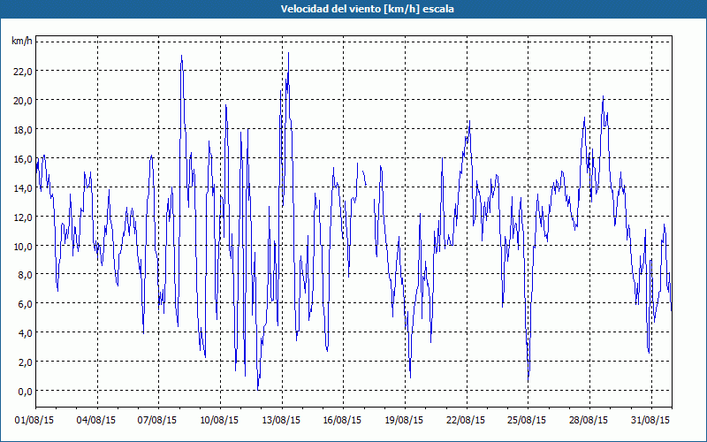This screenshot has height=442, width=707.
Task: Click the 'km/h' axis unit label
Action: click(22, 42)
